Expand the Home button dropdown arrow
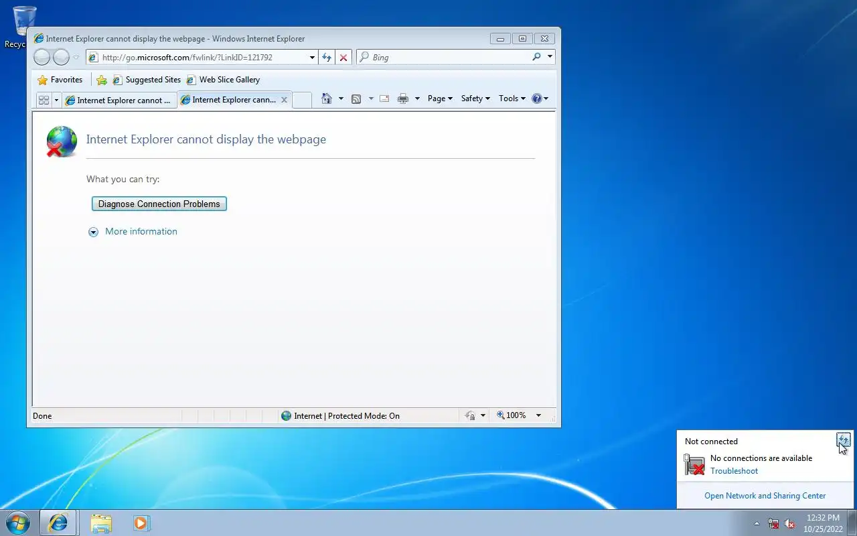Screen dimensions: 857x536 click(341, 98)
